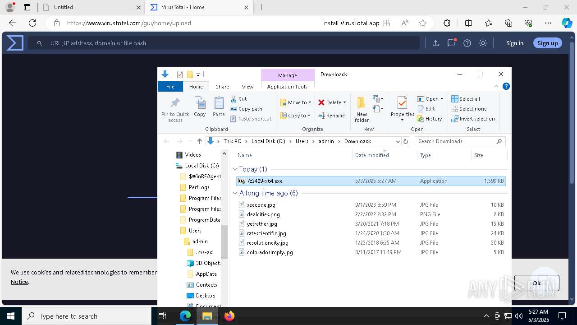Add this page to Edge favorites star

coord(423,23)
